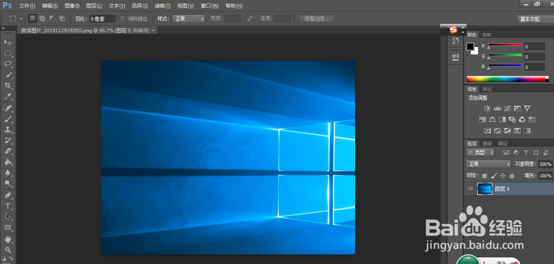Select the Healing Brush tool
Viewport: 554px width, 264px height.
click(x=8, y=108)
